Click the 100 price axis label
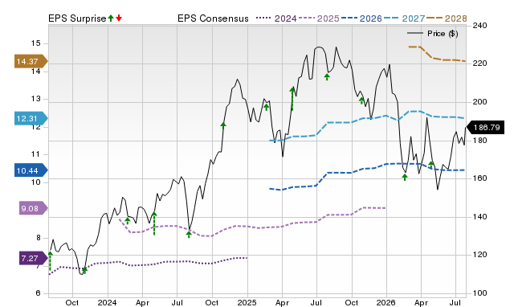 point(479,293)
